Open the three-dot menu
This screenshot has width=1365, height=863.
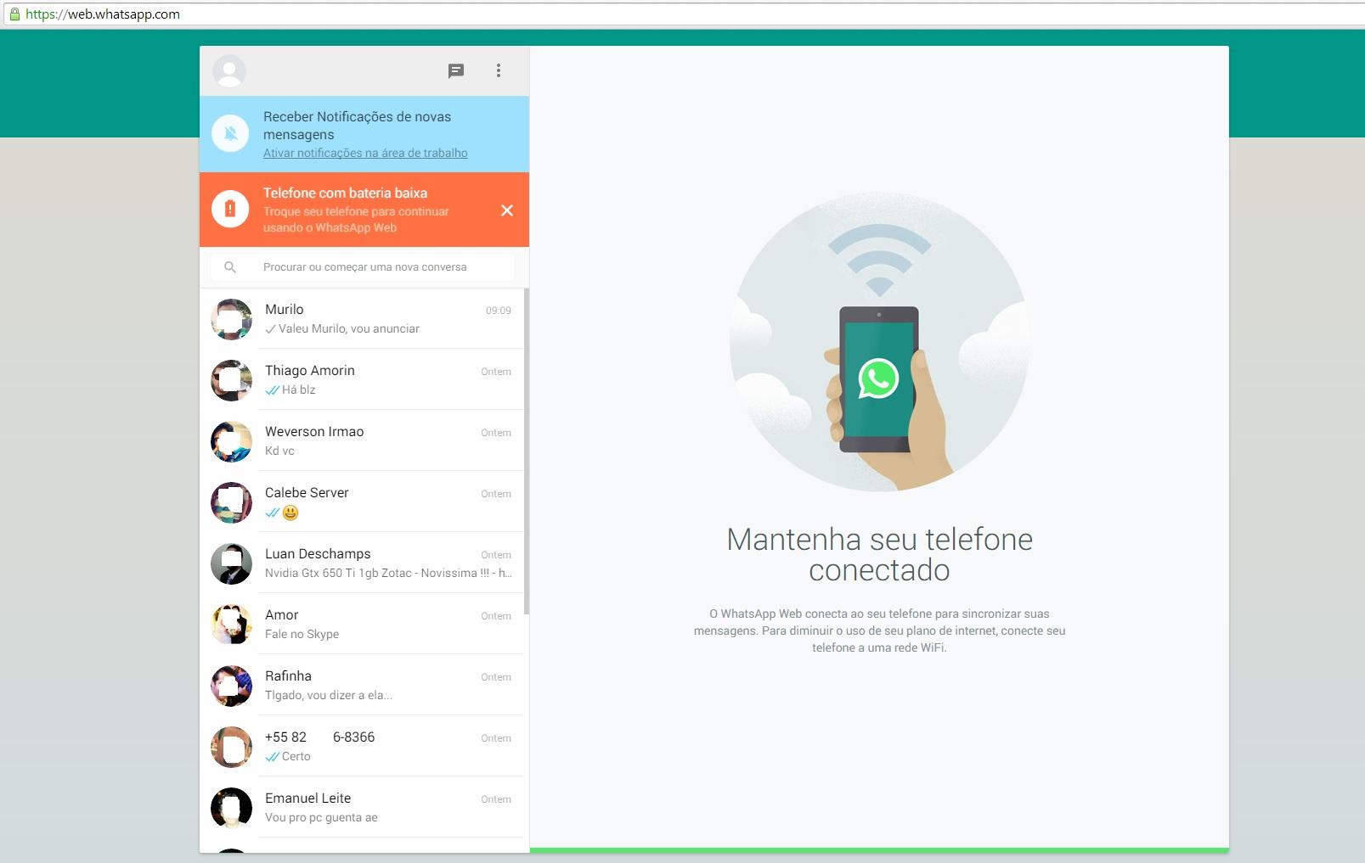coord(499,71)
